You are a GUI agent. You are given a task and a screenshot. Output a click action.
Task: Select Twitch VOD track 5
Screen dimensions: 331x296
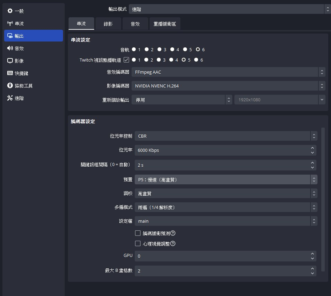[x=184, y=60]
